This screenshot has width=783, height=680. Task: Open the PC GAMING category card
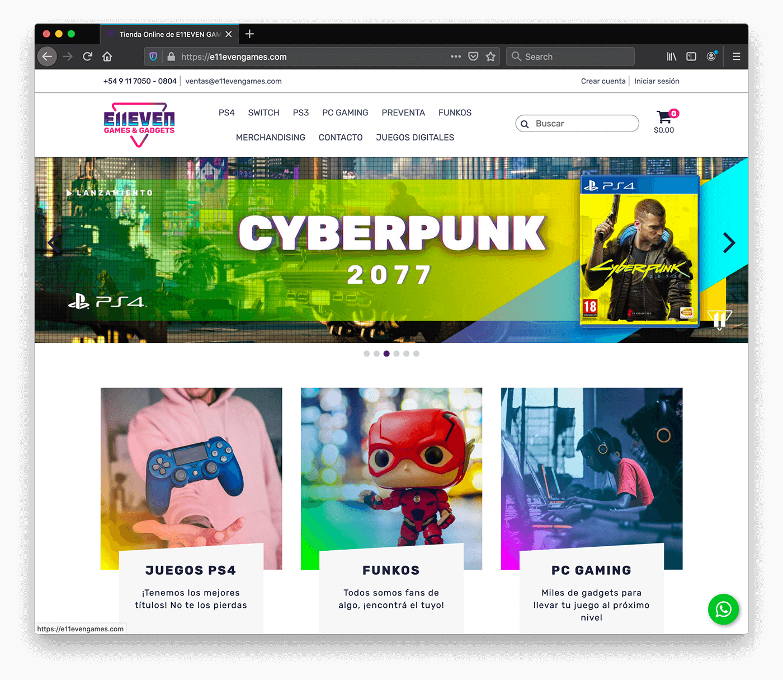pos(592,509)
